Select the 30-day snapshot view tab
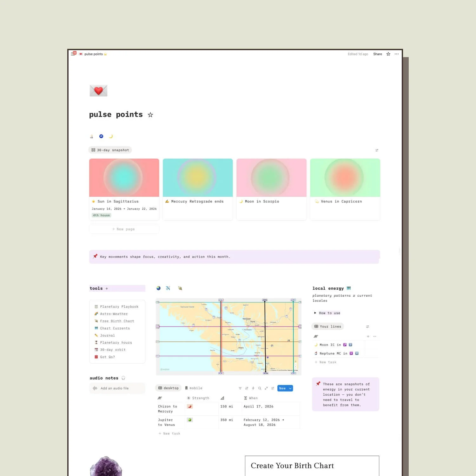The image size is (476, 476). click(110, 150)
